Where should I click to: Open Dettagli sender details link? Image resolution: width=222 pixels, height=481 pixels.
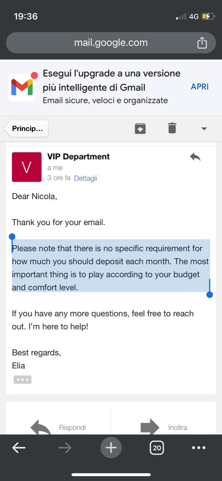[86, 178]
